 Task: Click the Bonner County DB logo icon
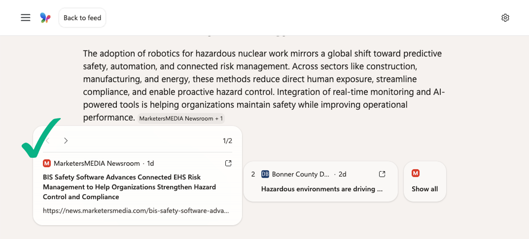(265, 174)
